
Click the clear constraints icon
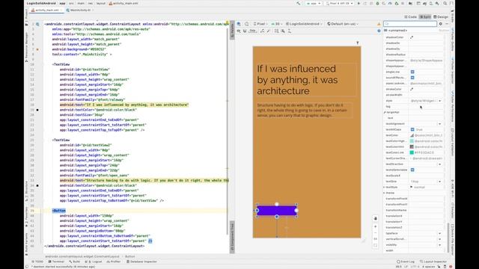263,31
